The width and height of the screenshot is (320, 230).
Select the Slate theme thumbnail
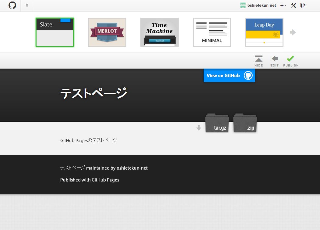(55, 32)
